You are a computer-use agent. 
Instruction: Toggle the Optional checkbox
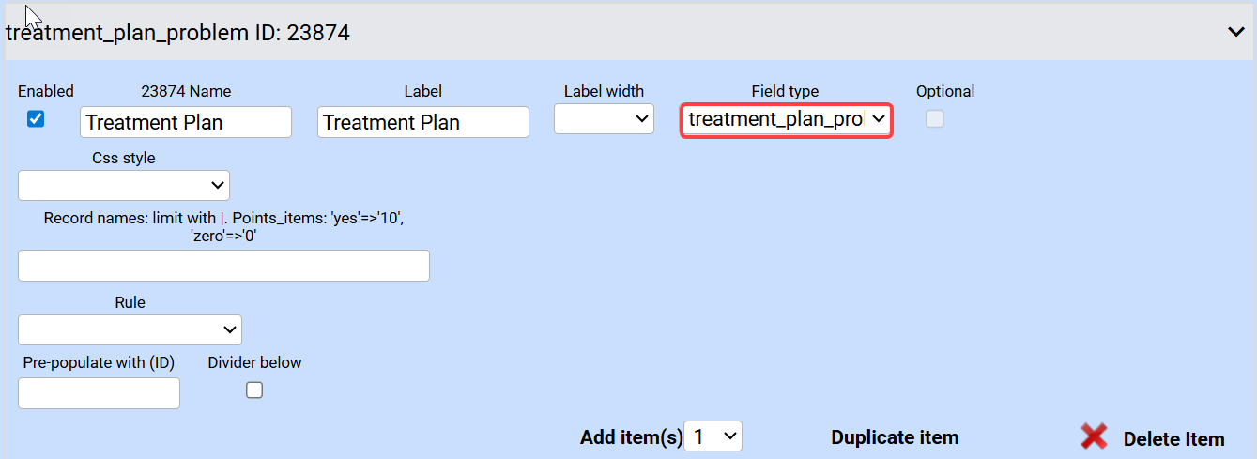(x=934, y=119)
